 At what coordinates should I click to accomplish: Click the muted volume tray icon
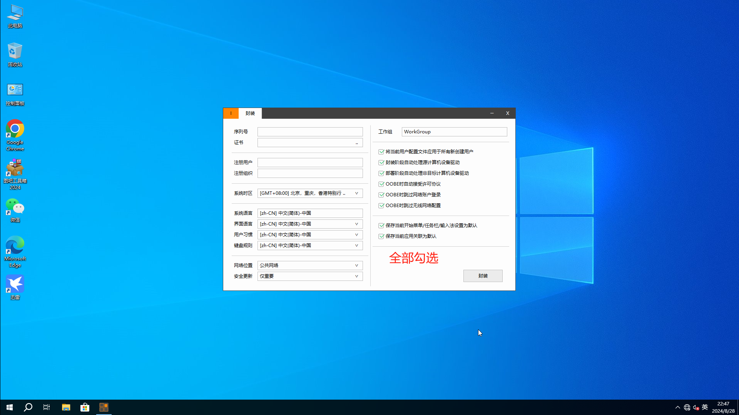coord(696,407)
